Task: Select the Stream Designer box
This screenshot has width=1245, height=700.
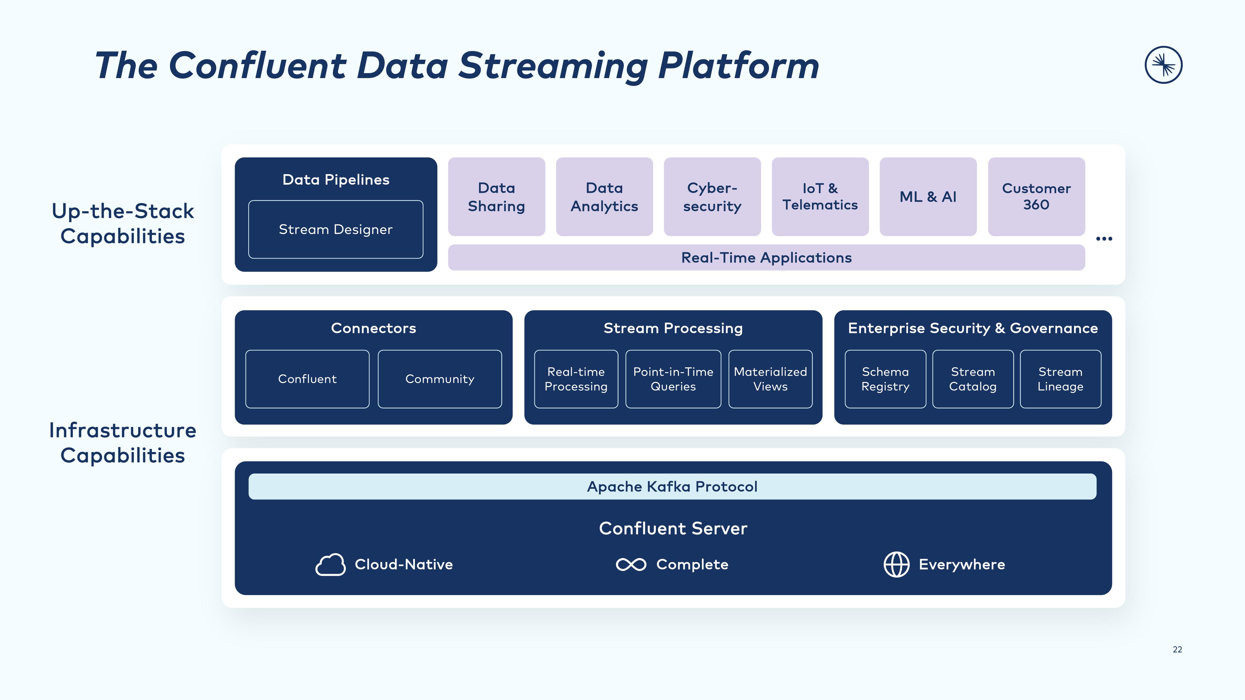Action: point(336,230)
